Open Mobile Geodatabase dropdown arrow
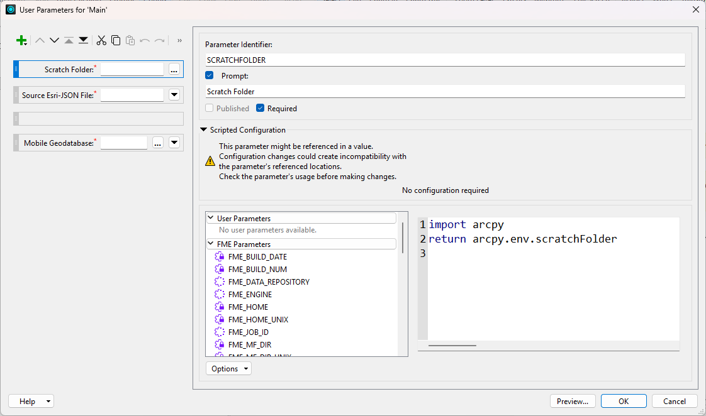Viewport: 706px width, 416px height. tap(174, 143)
